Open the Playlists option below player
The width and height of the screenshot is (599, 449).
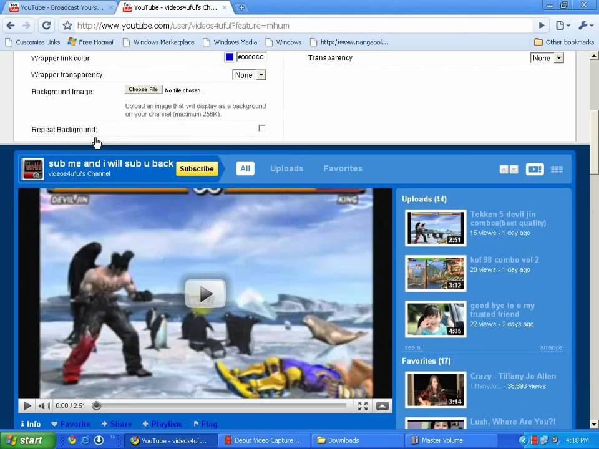coord(162,424)
